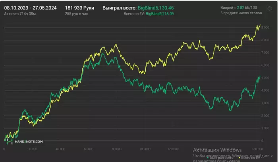Click the 20 000 x-axis label
278x162 pixels.
tap(32, 149)
